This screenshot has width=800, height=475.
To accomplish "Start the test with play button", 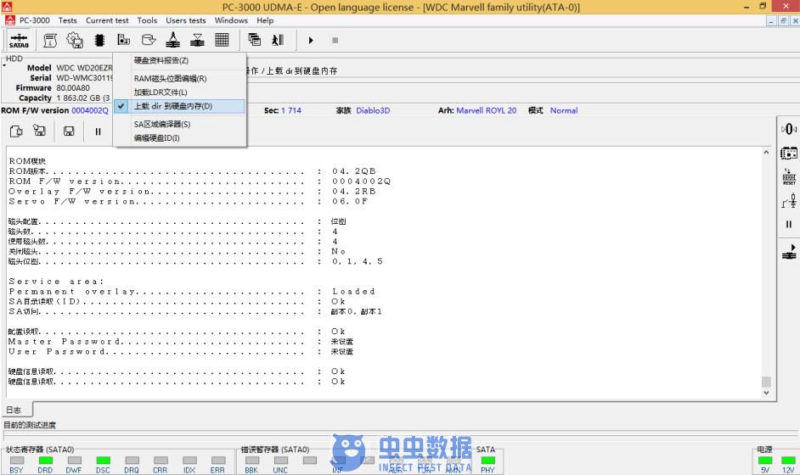I will pos(311,40).
